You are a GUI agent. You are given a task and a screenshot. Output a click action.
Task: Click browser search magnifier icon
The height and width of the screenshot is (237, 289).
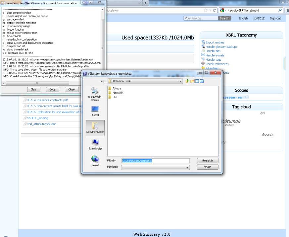click(x=280, y=10)
